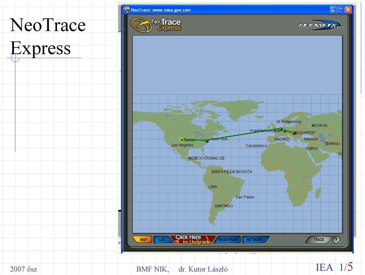Click the 'NeoTrace Express' slide title
Image resolution: width=365 pixels, height=275 pixels.
[x=48, y=37]
